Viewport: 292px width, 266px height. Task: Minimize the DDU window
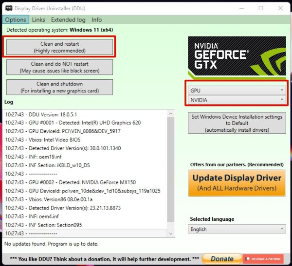tap(242, 8)
